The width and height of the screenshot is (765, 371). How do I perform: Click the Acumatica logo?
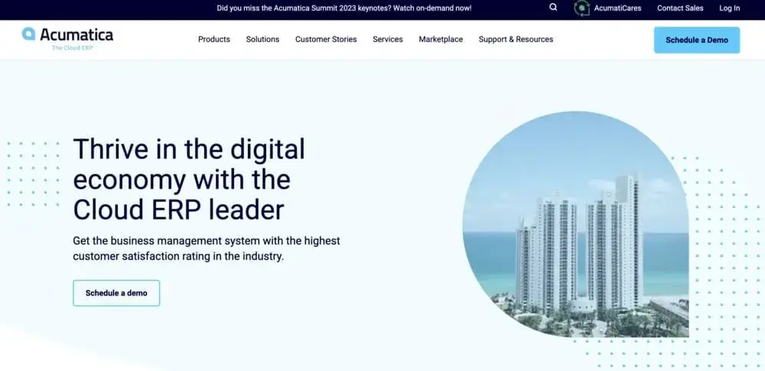67,38
